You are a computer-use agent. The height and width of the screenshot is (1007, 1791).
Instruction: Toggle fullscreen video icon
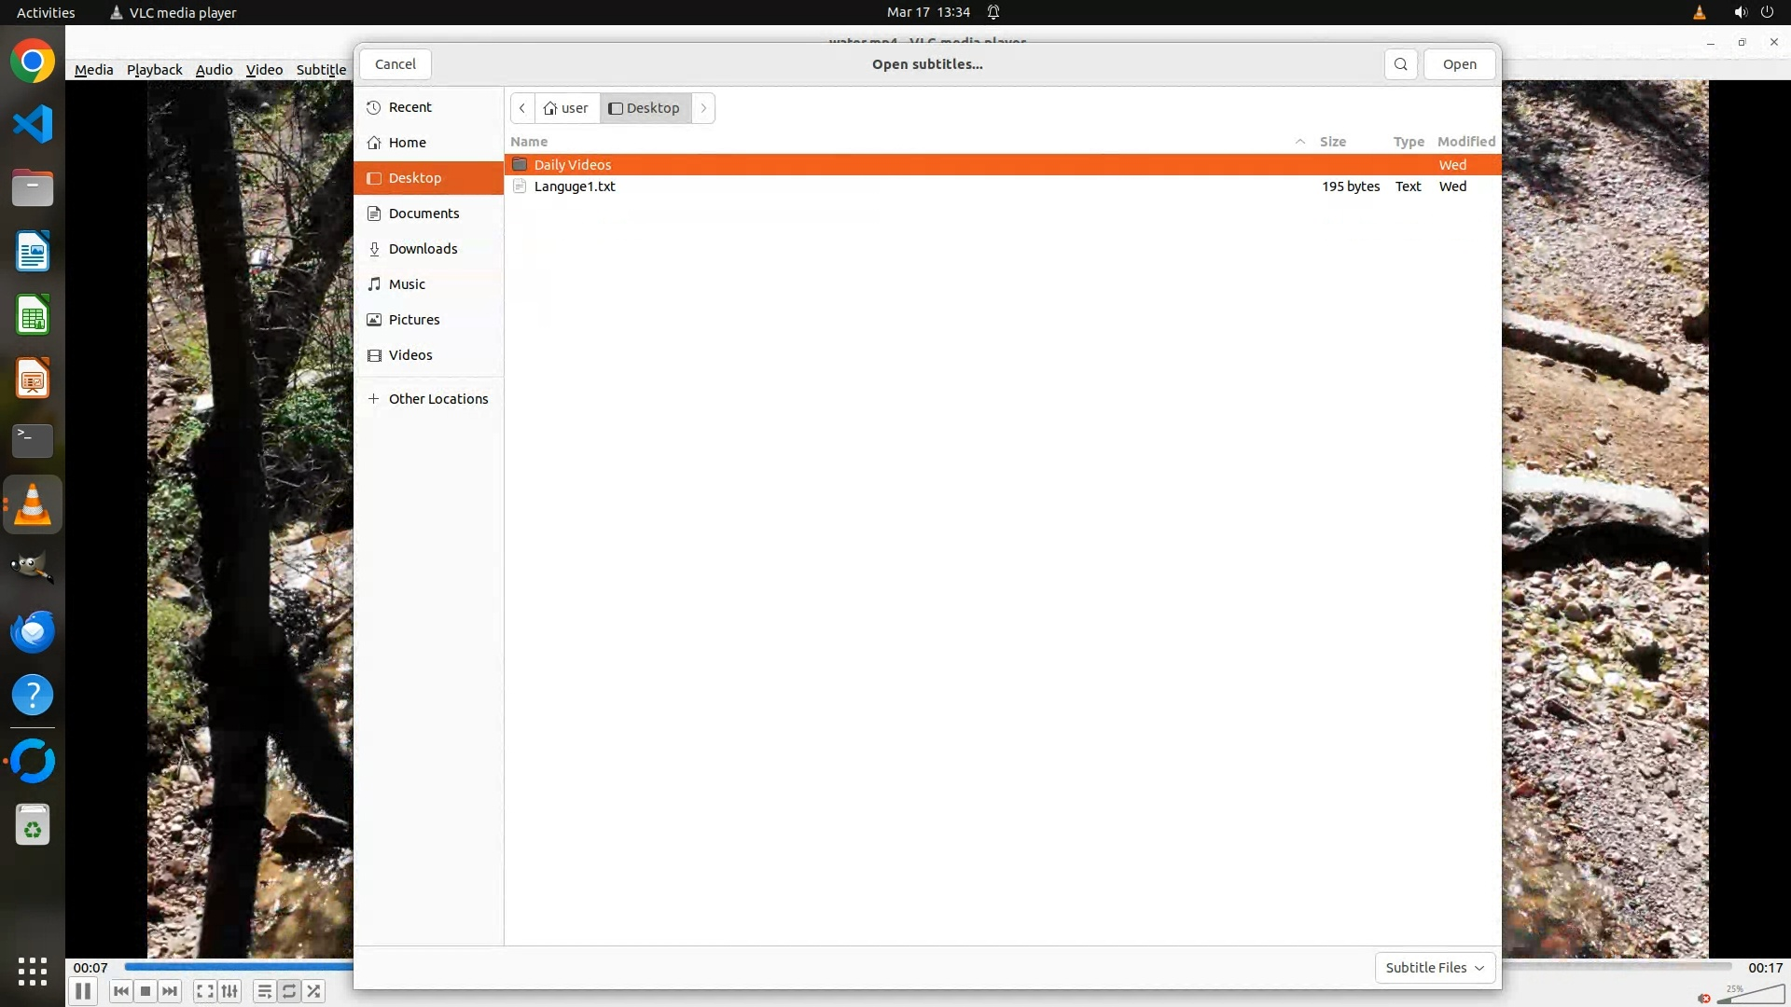click(205, 991)
